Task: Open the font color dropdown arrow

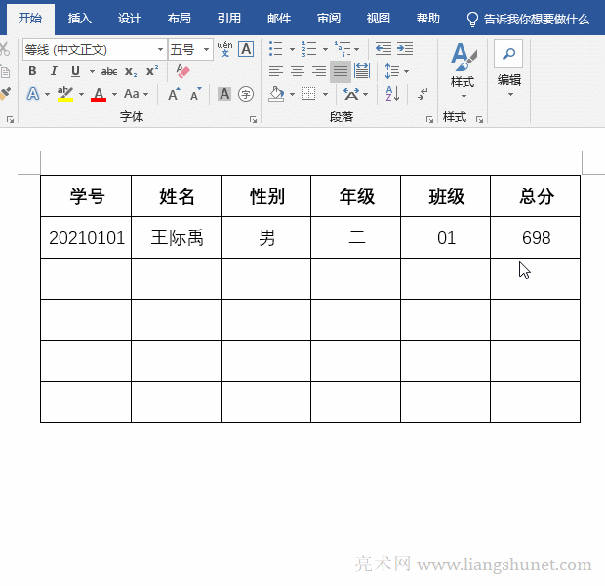Action: pyautogui.click(x=114, y=94)
